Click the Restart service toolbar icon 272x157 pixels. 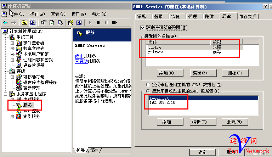point(114,23)
